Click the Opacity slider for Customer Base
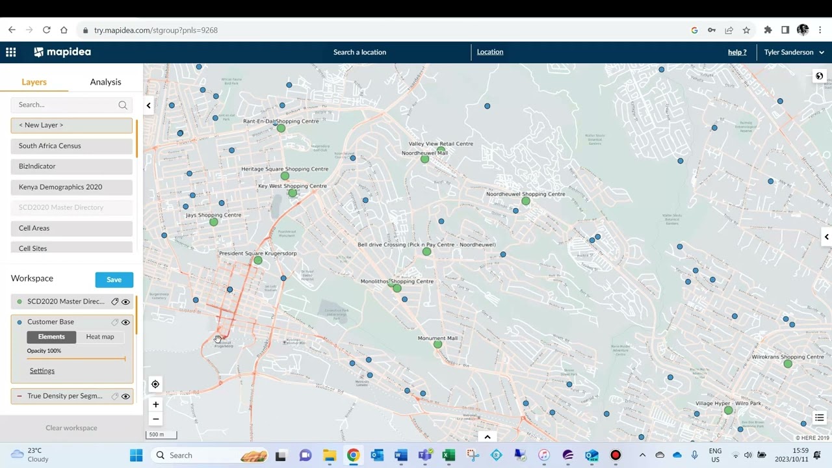The image size is (832, 468). click(x=76, y=358)
